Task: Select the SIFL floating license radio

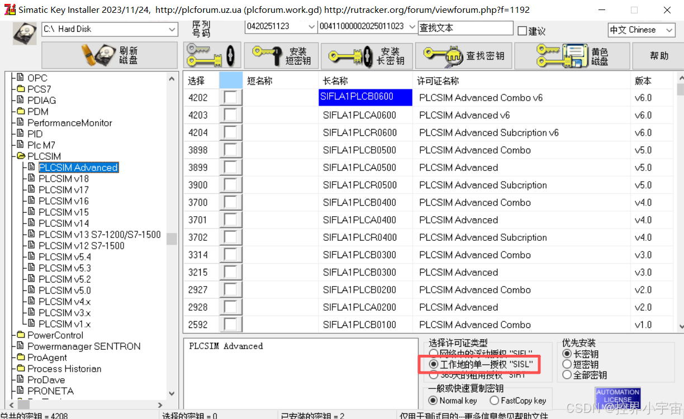Action: click(x=434, y=354)
